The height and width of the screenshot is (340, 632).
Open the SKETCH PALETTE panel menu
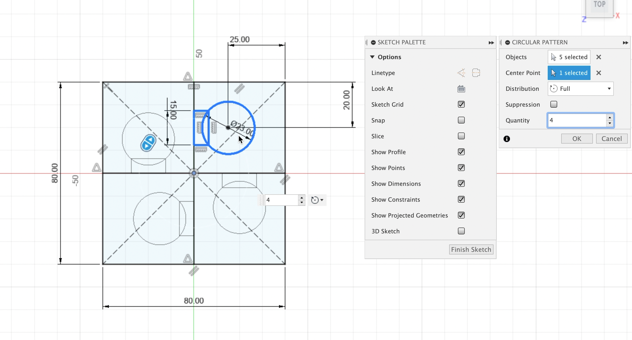491,42
